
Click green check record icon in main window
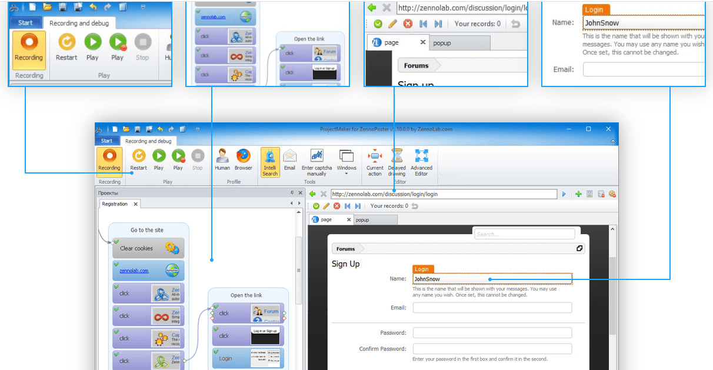tap(316, 206)
